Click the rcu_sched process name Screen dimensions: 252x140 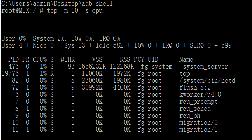(195, 108)
